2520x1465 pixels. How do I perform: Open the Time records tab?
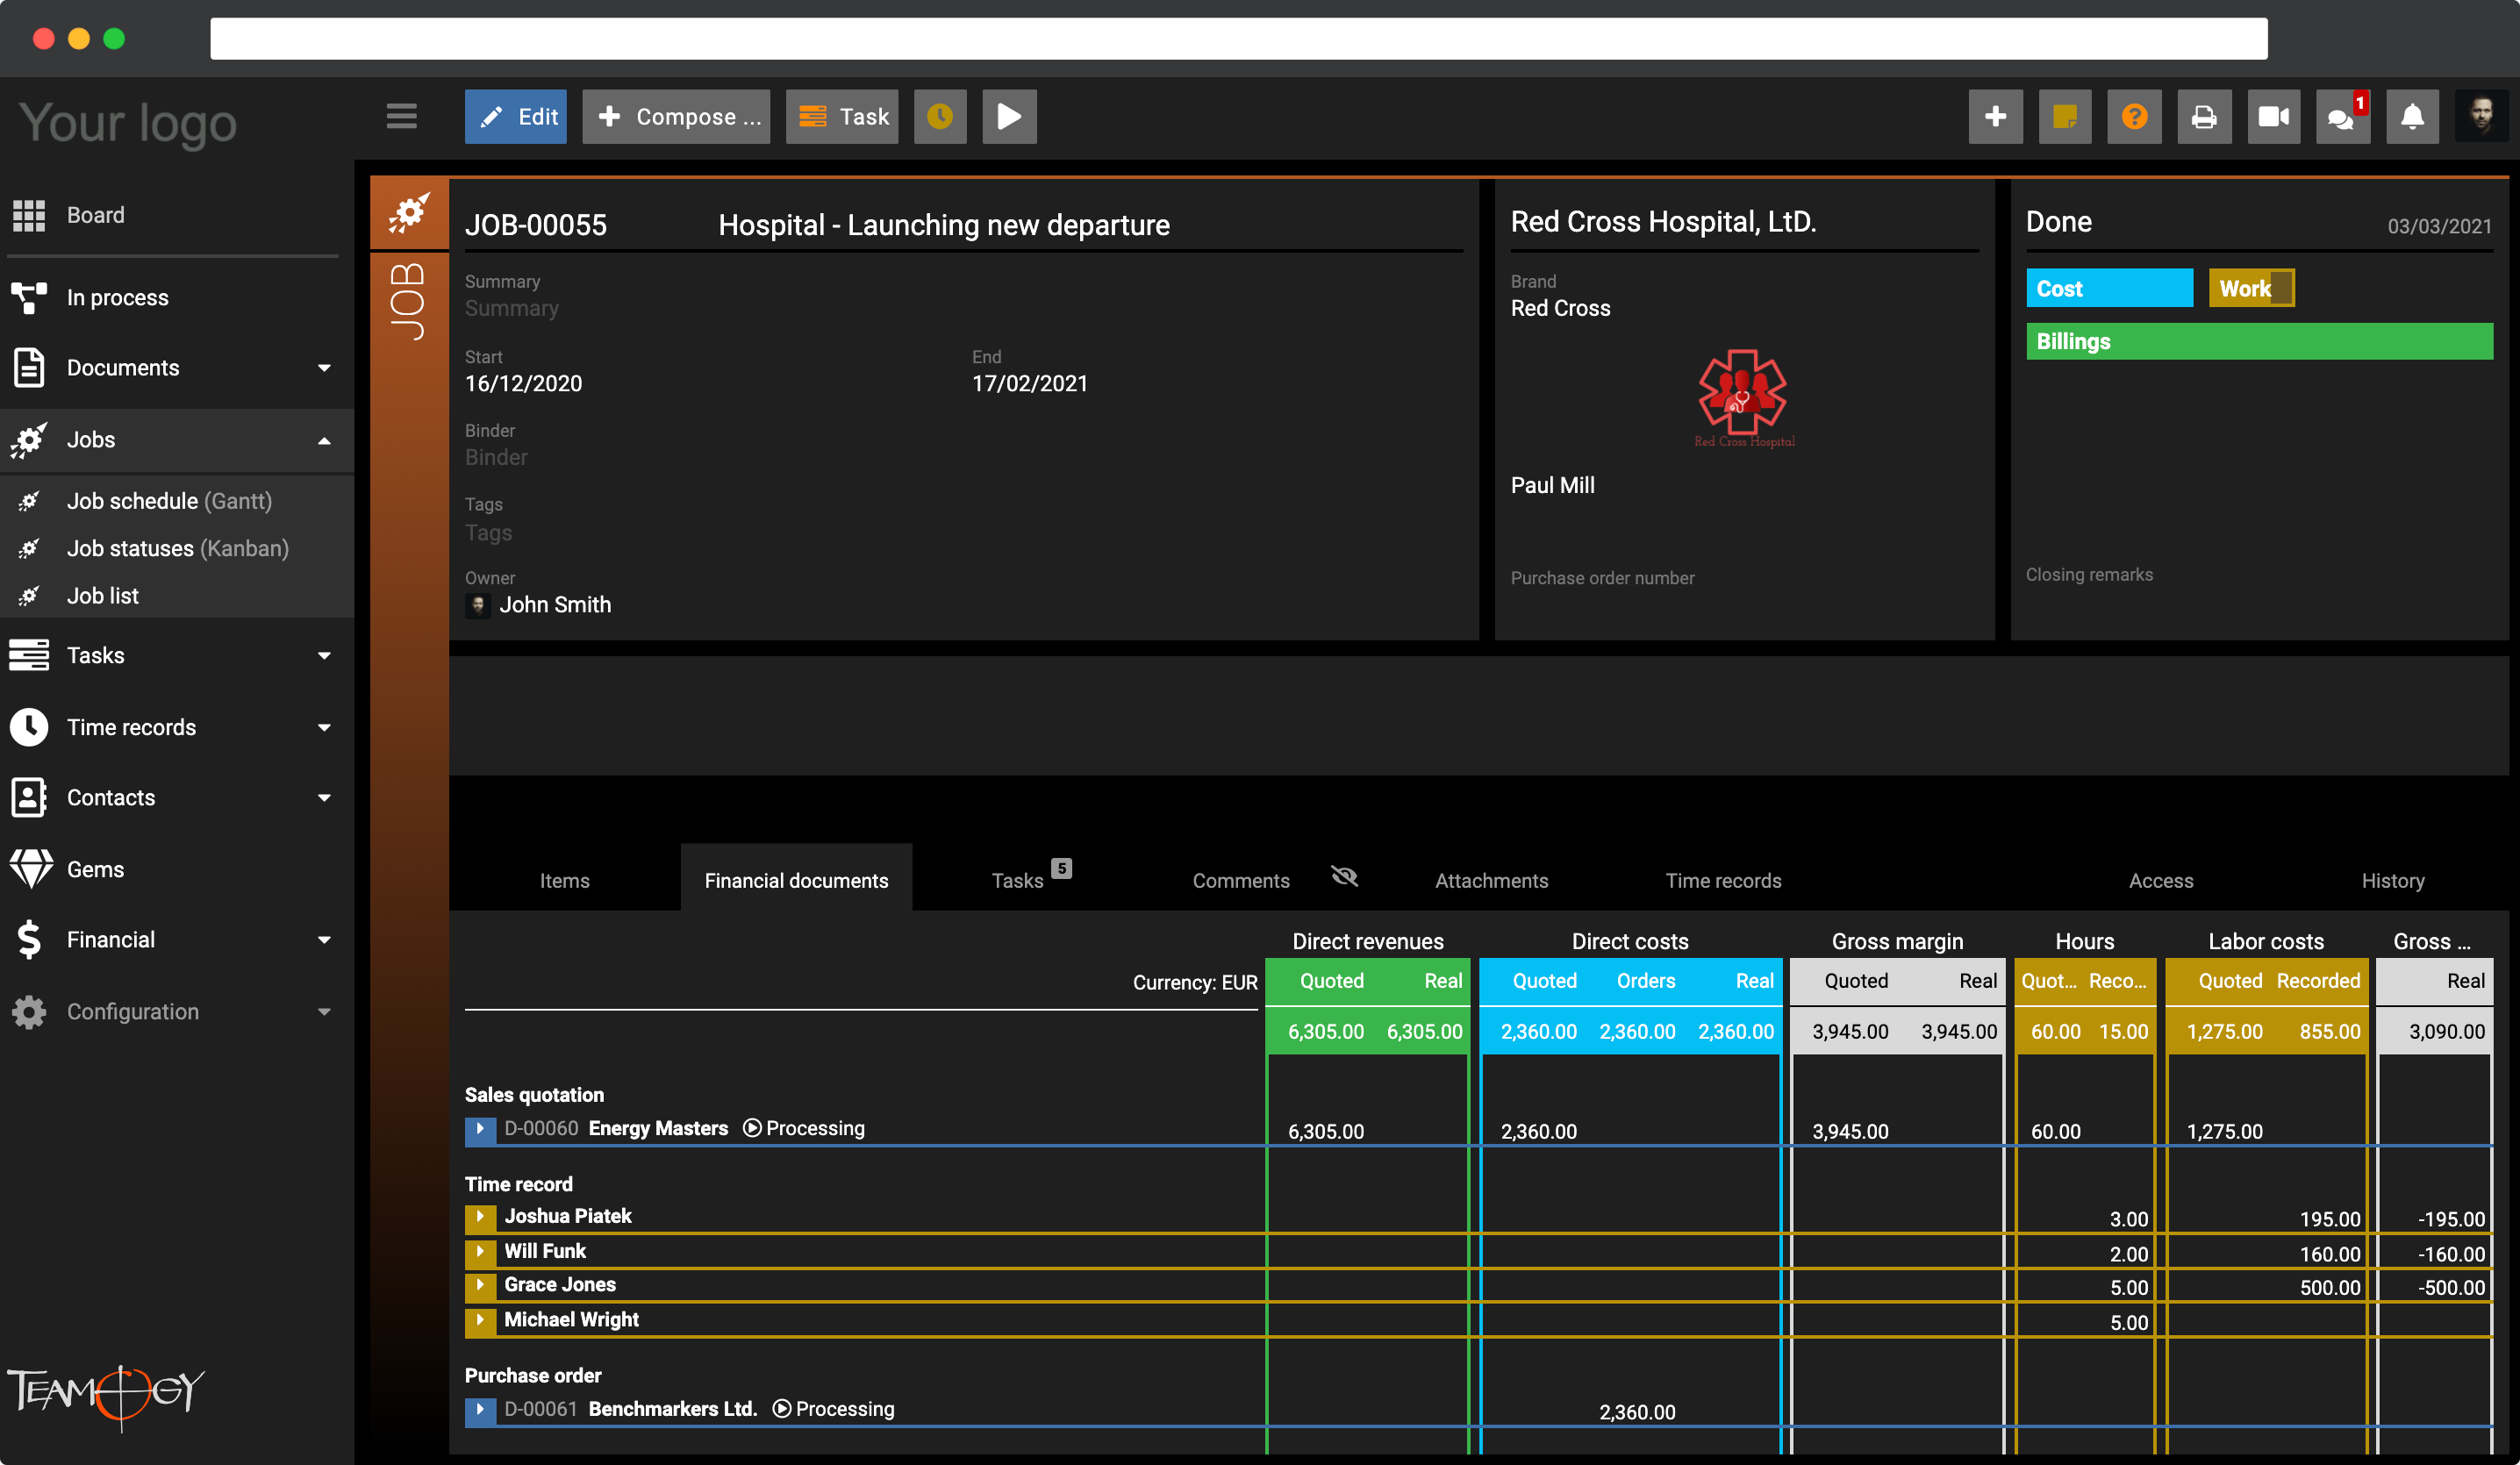(x=1723, y=880)
